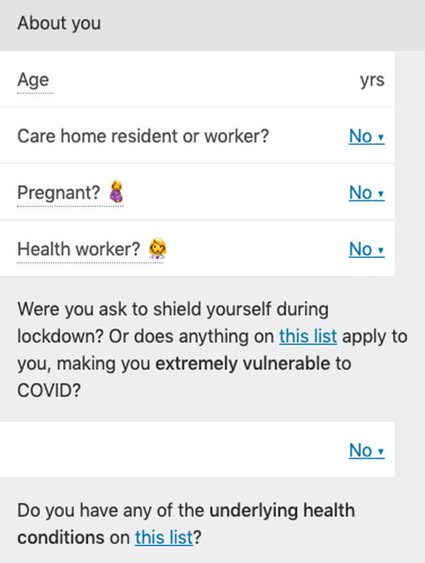This screenshot has height=563, width=425.
Task: Click the dotted-underlined Age label
Action: click(33, 80)
